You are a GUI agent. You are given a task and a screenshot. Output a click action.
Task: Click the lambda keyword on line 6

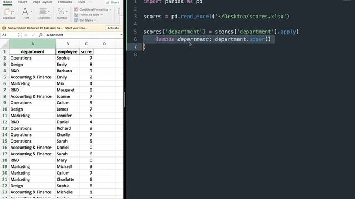[x=165, y=39]
